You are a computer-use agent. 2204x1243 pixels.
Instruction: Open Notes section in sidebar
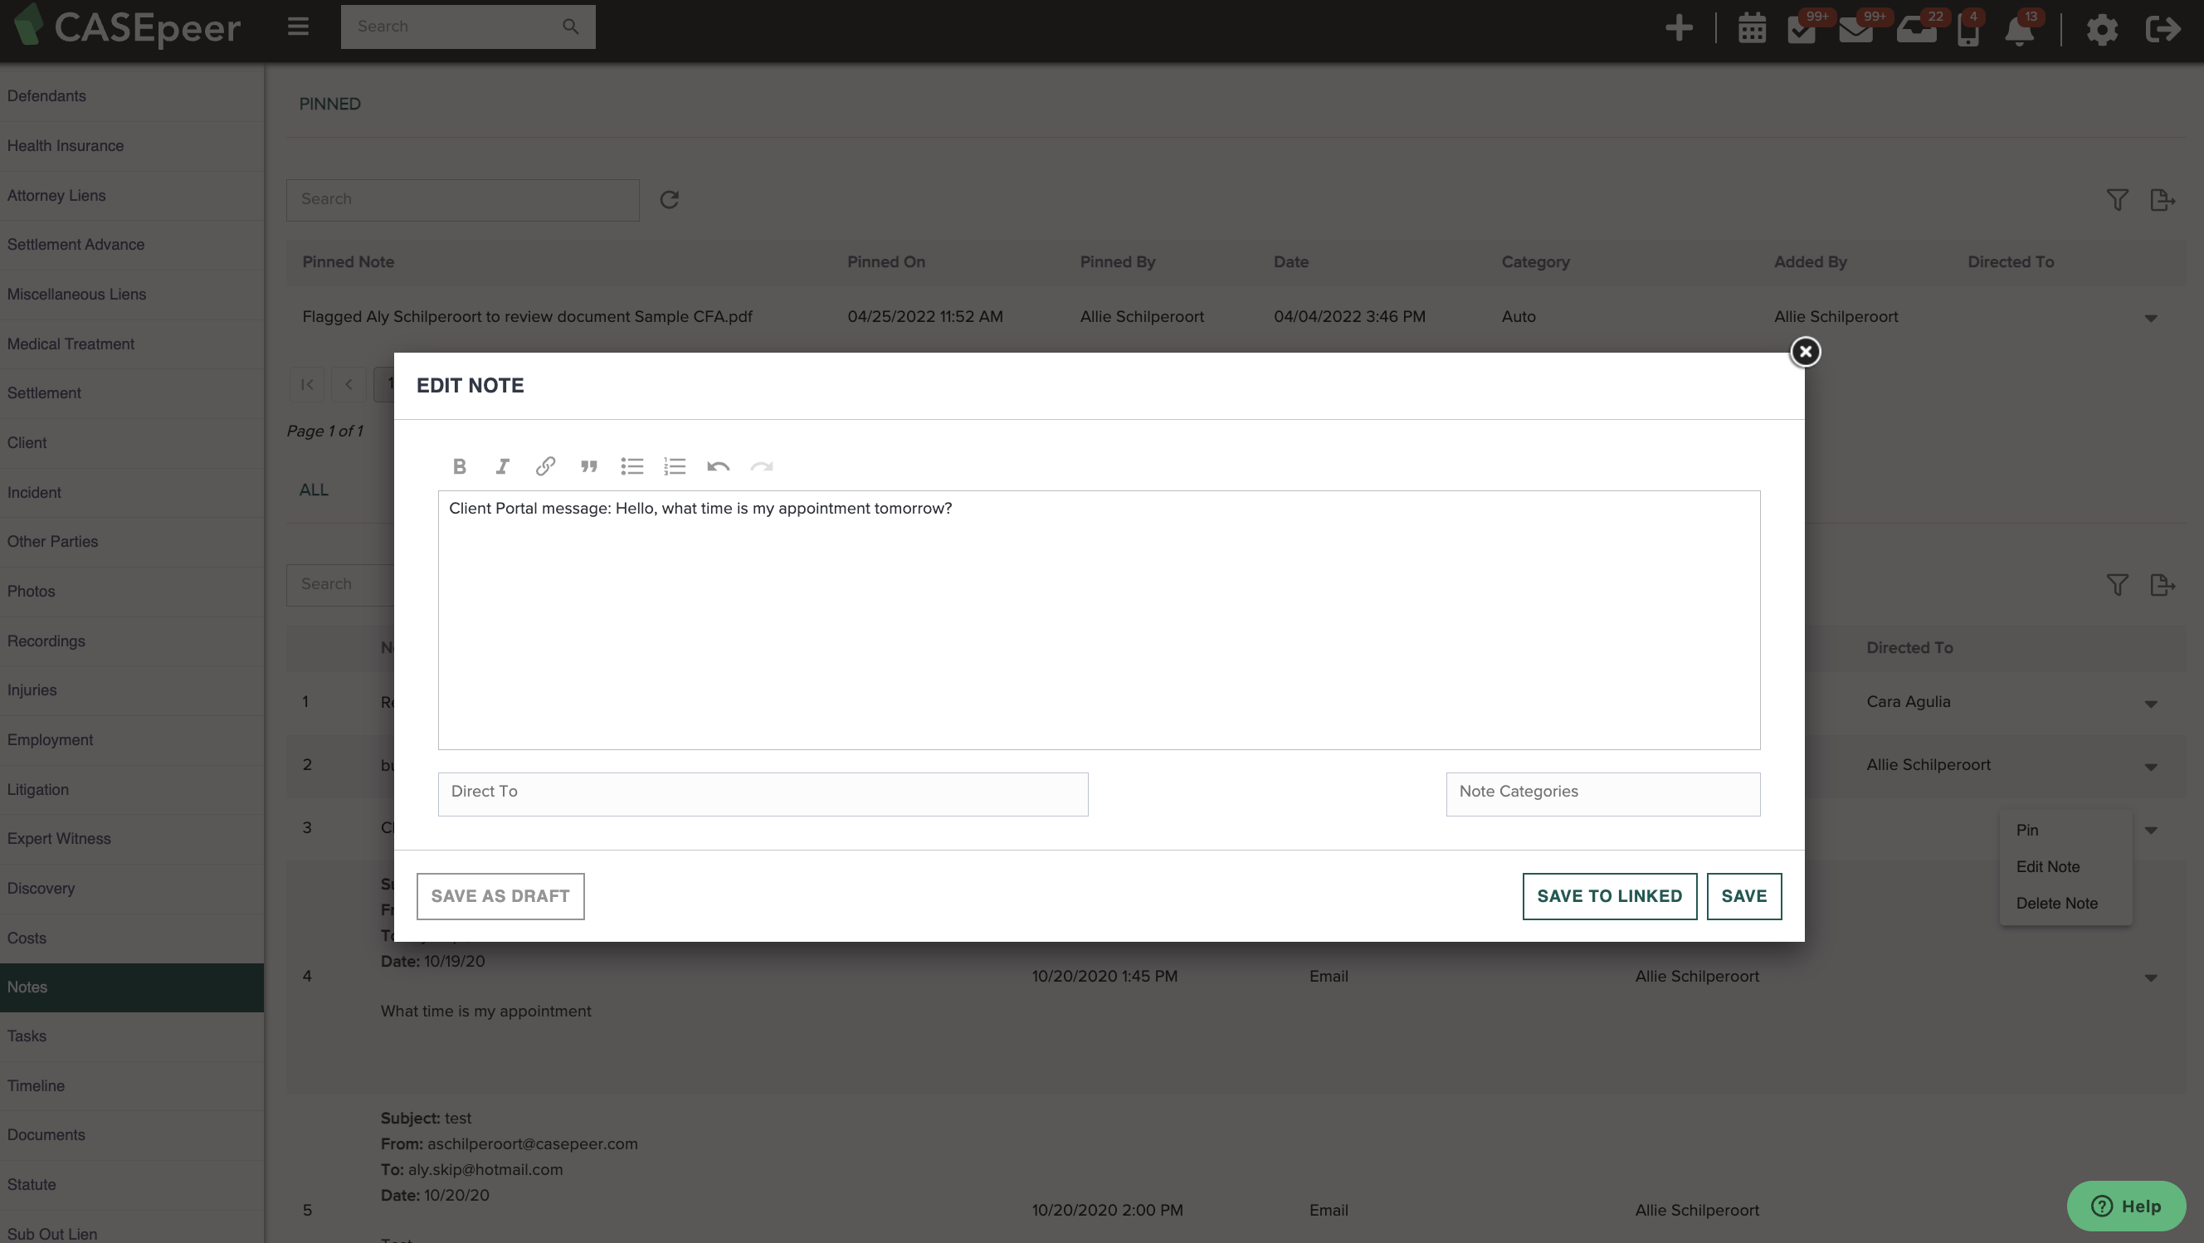click(132, 987)
